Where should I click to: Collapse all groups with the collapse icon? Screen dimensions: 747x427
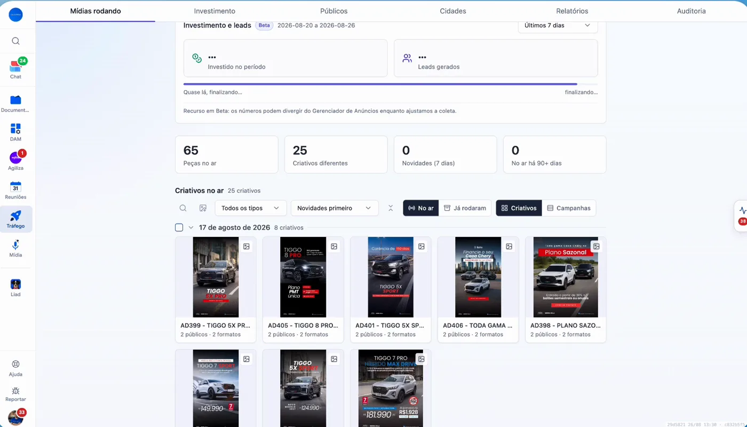pyautogui.click(x=391, y=208)
